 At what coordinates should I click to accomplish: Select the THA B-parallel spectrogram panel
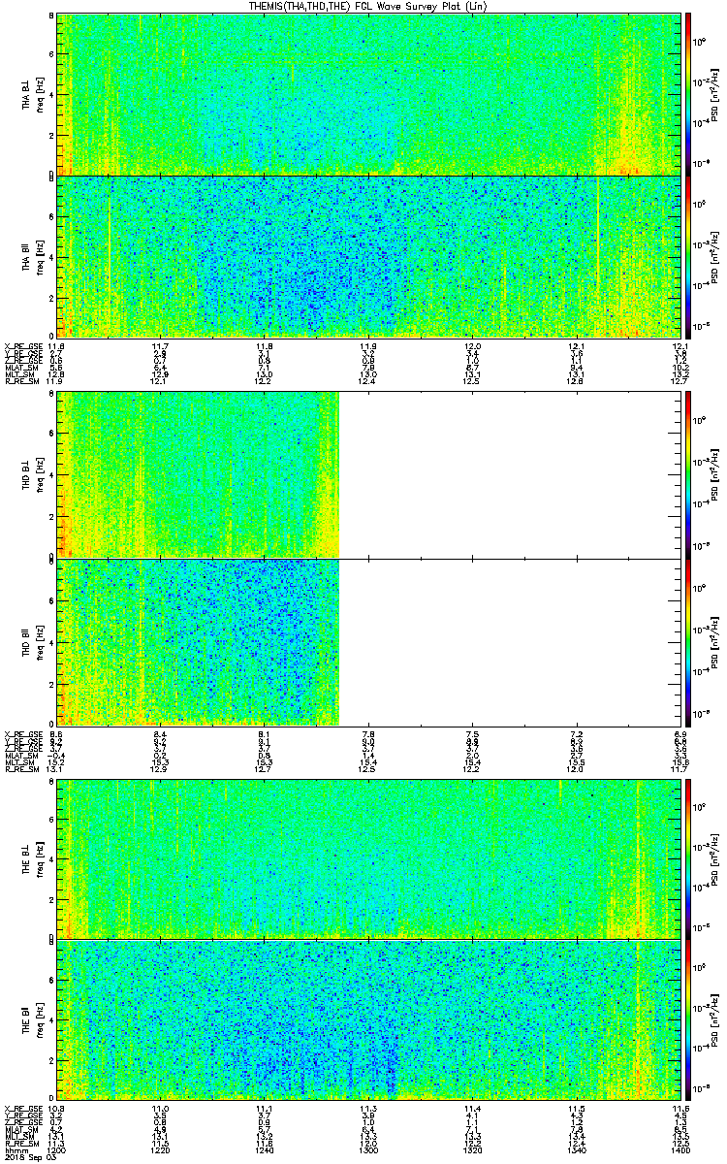[x=367, y=256]
